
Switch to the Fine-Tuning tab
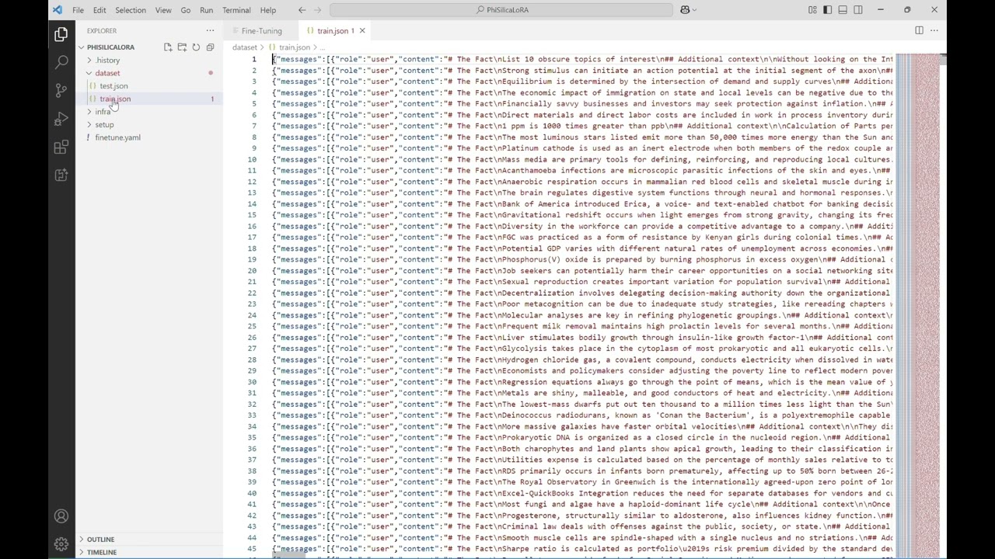tap(261, 31)
